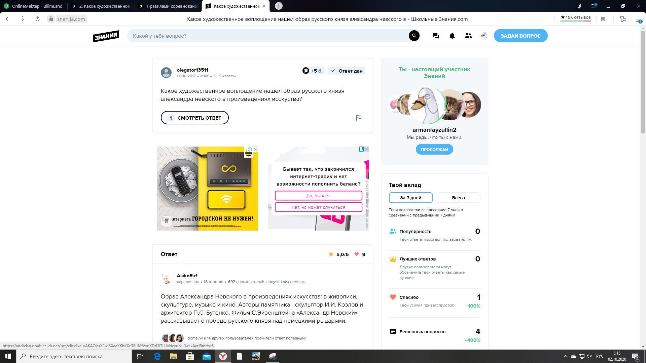Open the notifications bell
The height and width of the screenshot is (363, 646).
(x=452, y=36)
